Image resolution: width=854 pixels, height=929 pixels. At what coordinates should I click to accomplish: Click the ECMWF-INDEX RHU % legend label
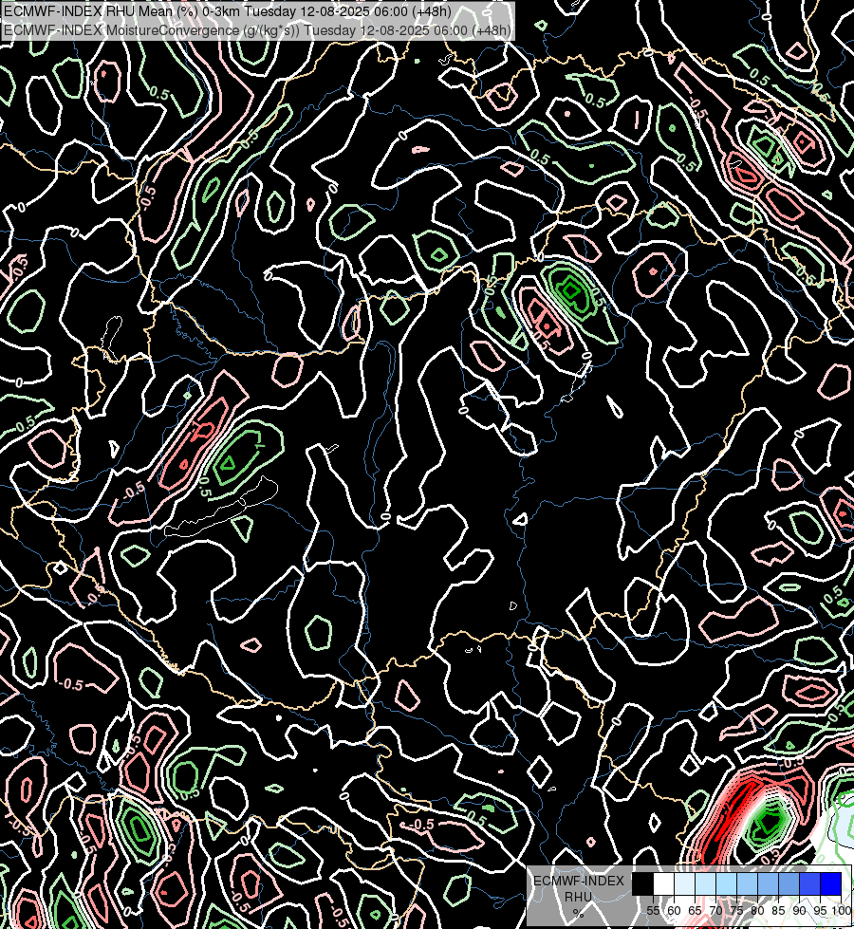578,897
